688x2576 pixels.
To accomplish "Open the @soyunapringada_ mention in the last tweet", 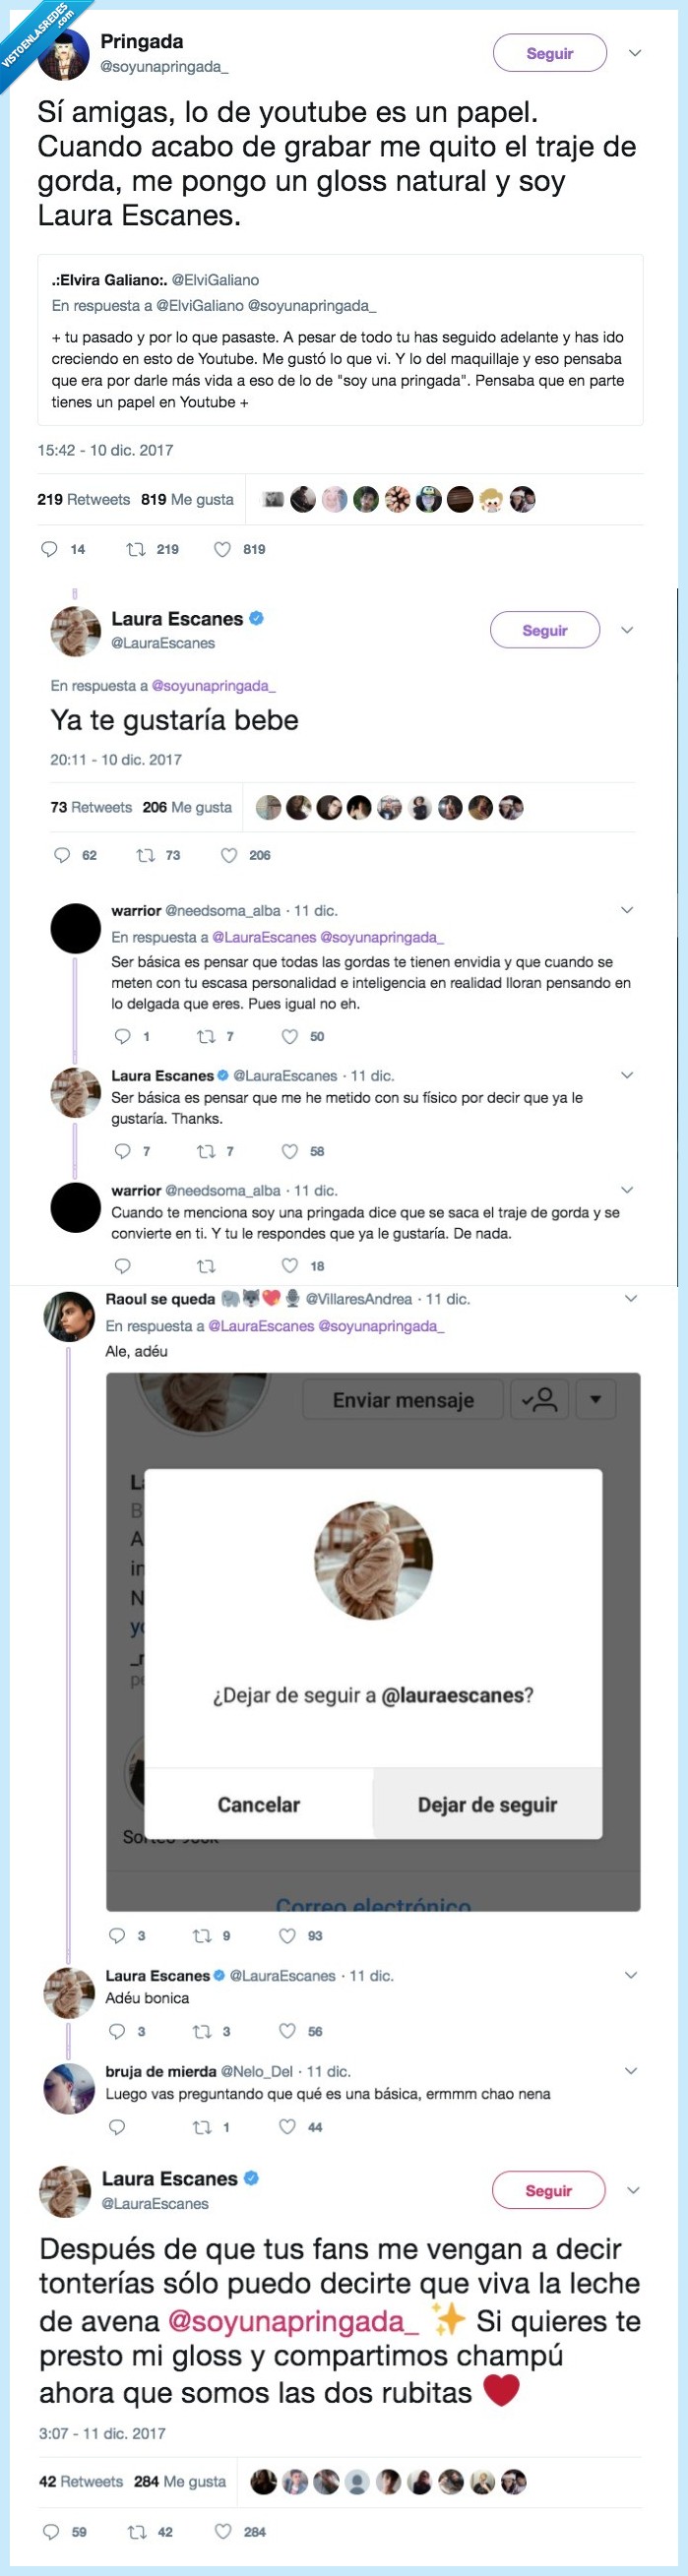I will 292,2320.
